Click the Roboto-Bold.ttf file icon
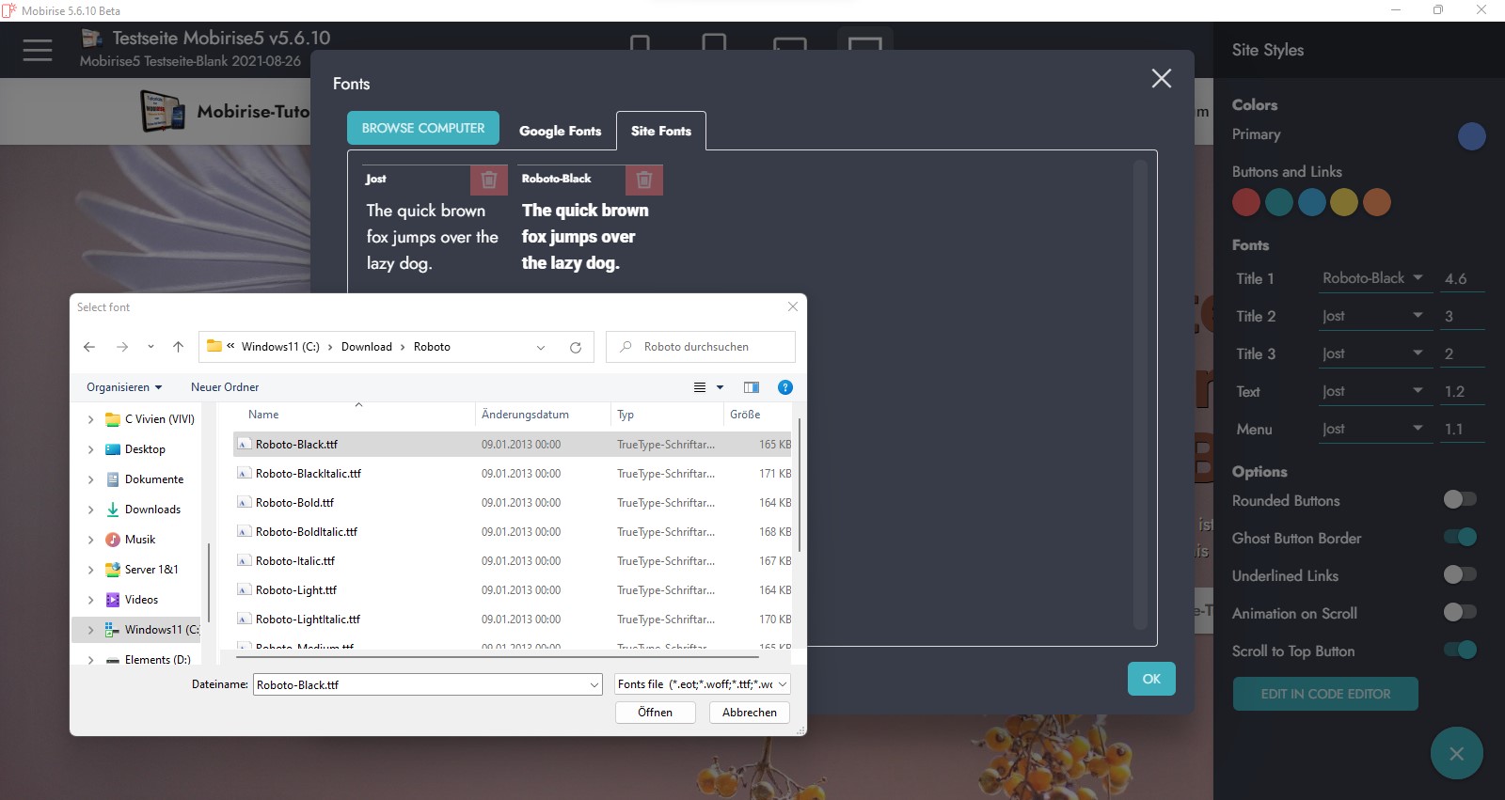The image size is (1505, 800). point(245,503)
